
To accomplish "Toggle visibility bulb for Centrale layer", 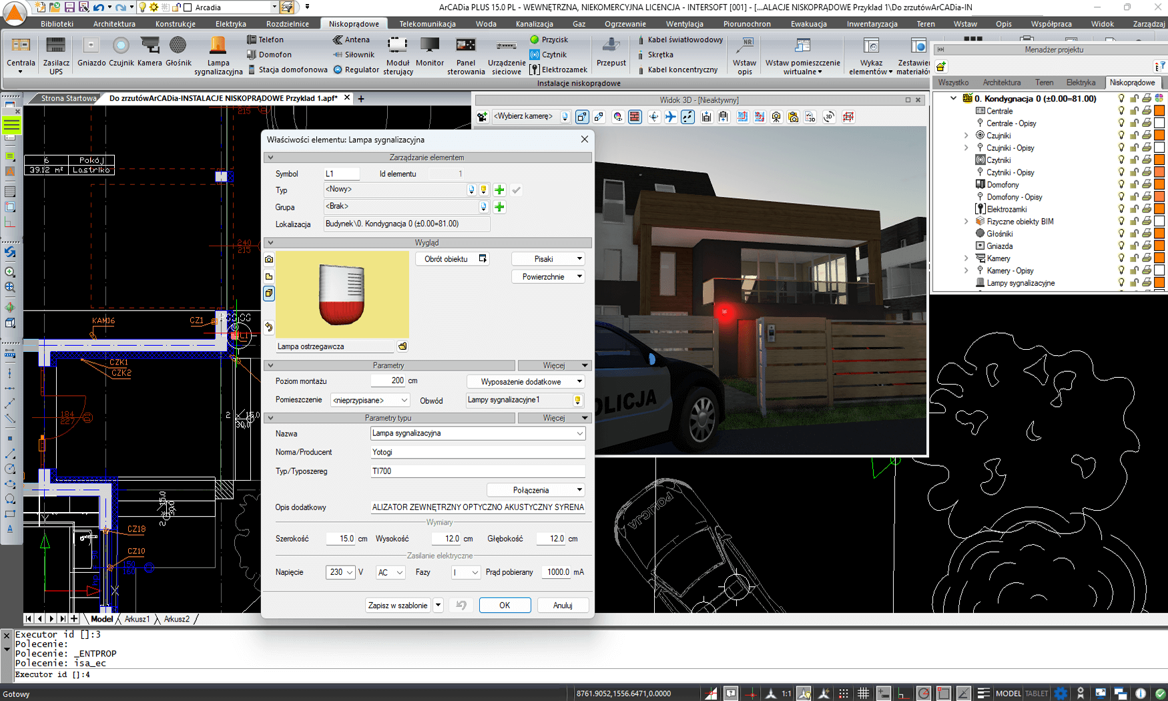I will [1121, 111].
